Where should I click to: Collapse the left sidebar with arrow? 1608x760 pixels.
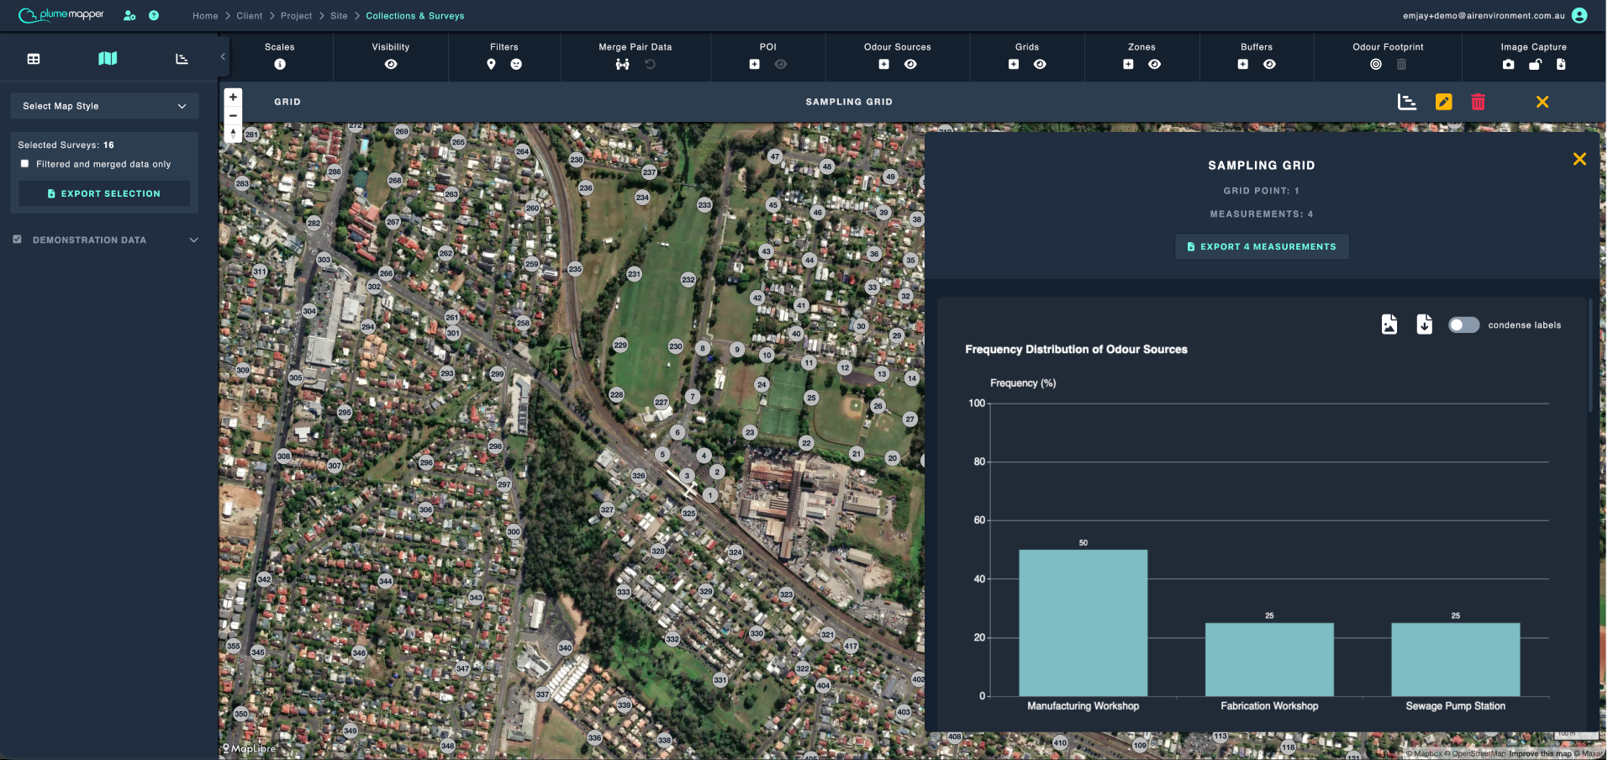[223, 57]
